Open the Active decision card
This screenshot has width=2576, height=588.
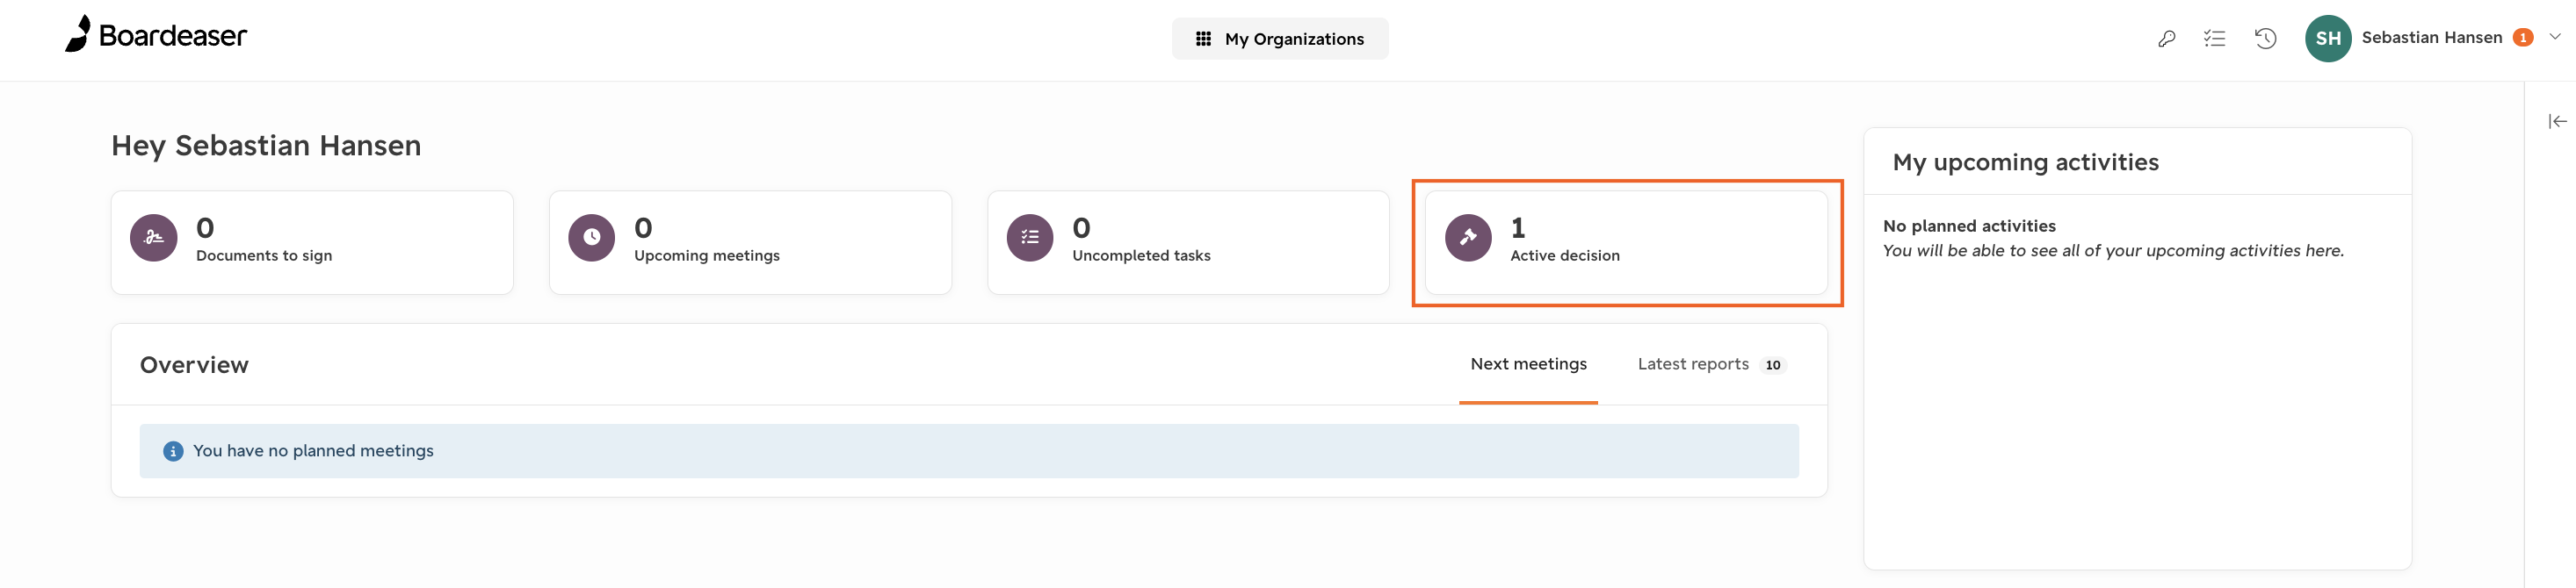point(1626,242)
